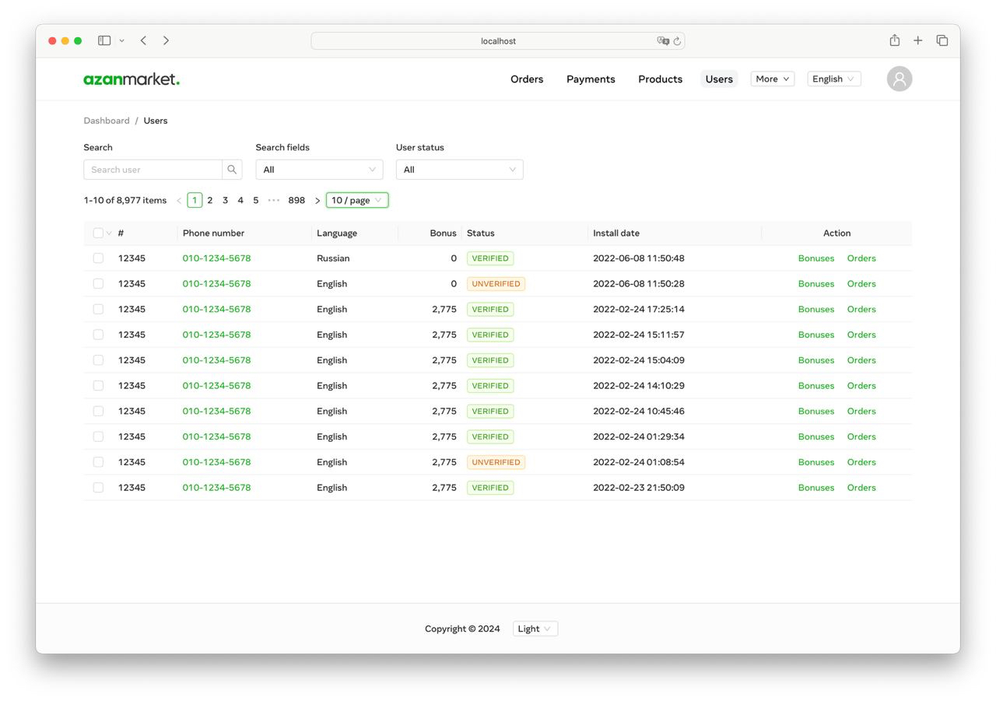
Task: Click the browser back navigation arrow
Action: click(x=143, y=40)
